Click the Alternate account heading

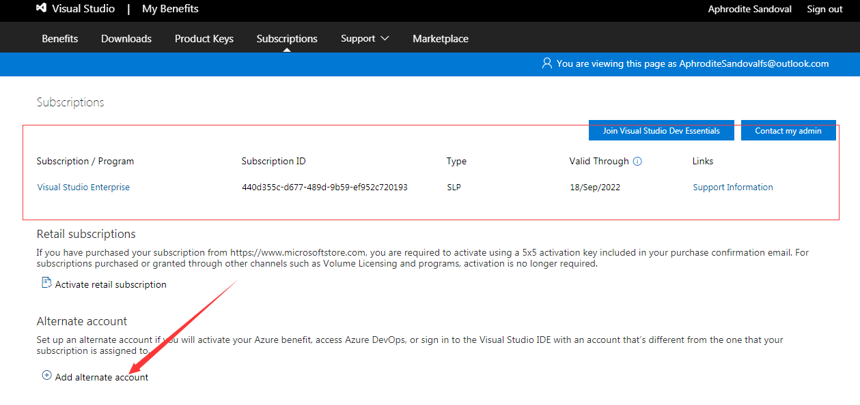[82, 321]
